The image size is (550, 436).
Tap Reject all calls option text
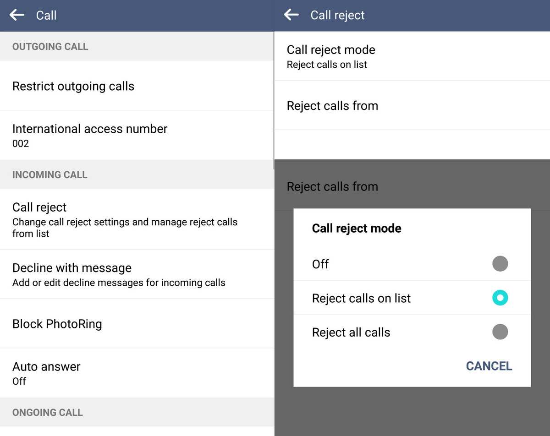351,332
